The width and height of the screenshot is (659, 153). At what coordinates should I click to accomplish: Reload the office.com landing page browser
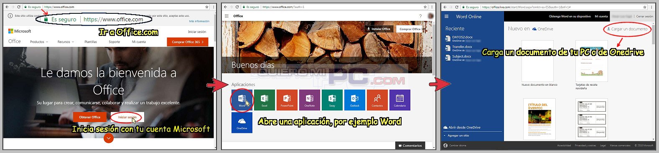pos(19,7)
